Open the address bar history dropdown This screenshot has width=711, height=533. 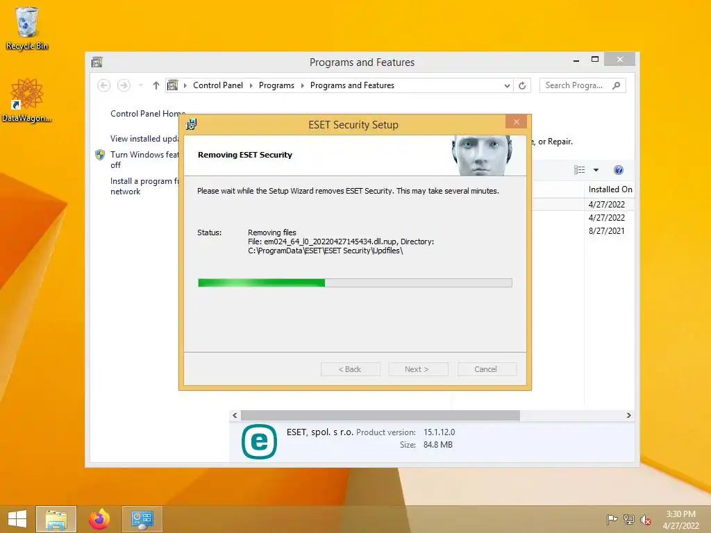point(507,85)
